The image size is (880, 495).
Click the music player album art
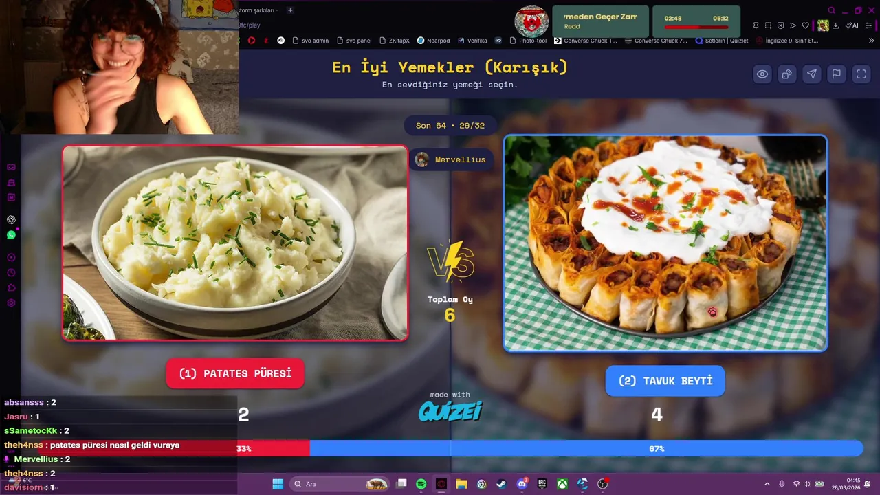click(x=531, y=21)
